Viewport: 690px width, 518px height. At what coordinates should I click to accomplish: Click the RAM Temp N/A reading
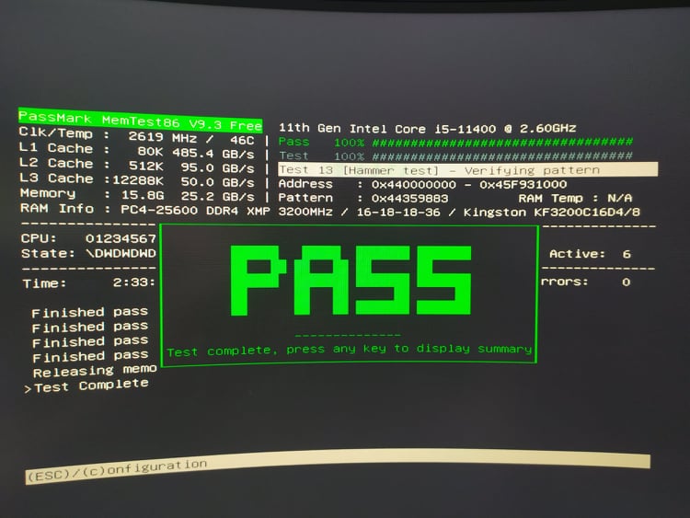click(x=575, y=198)
